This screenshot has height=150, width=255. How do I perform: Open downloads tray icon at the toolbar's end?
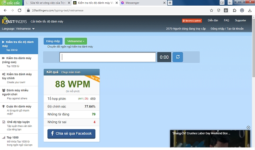(250, 10)
